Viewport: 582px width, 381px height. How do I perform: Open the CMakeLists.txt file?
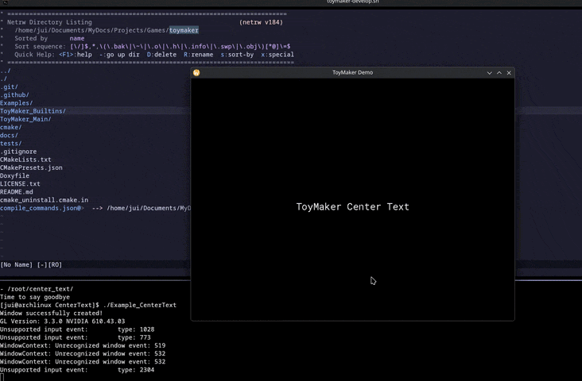click(x=25, y=160)
